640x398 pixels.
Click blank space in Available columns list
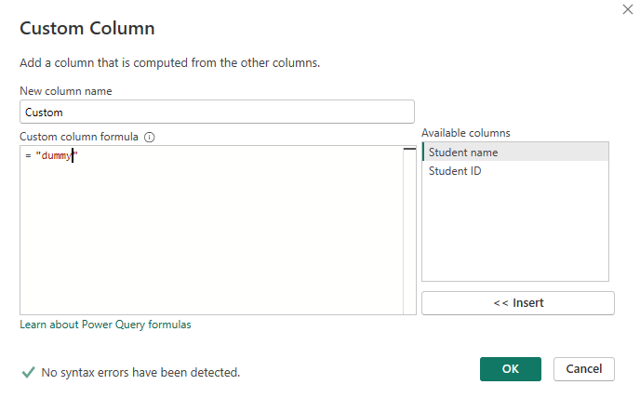click(515, 232)
